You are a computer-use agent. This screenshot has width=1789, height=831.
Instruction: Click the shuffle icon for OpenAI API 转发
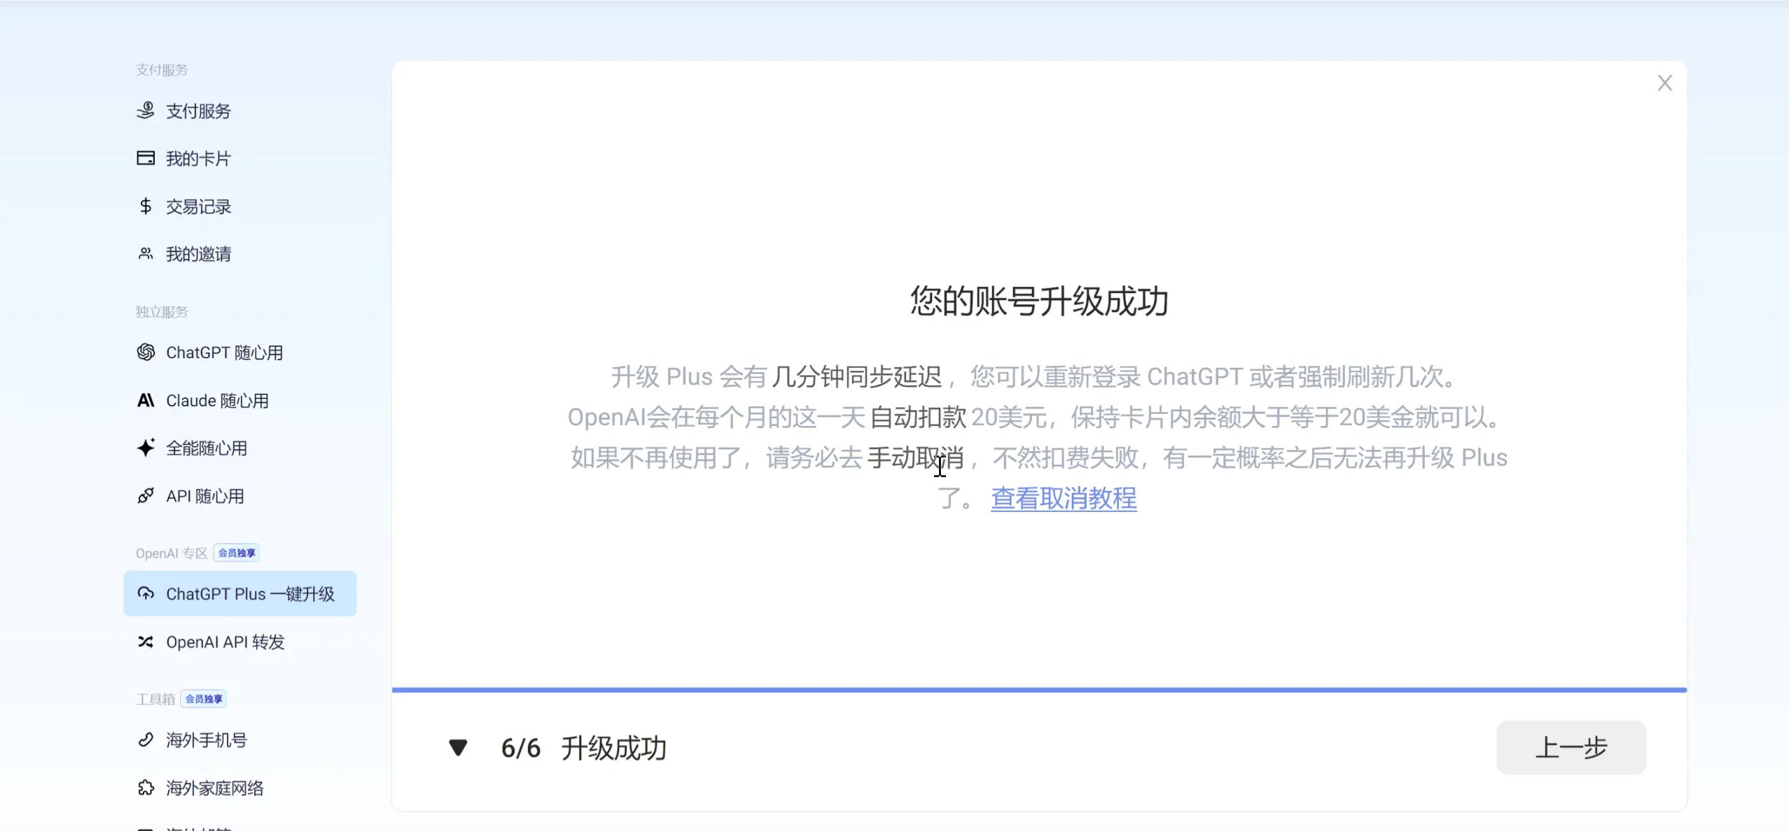(145, 641)
